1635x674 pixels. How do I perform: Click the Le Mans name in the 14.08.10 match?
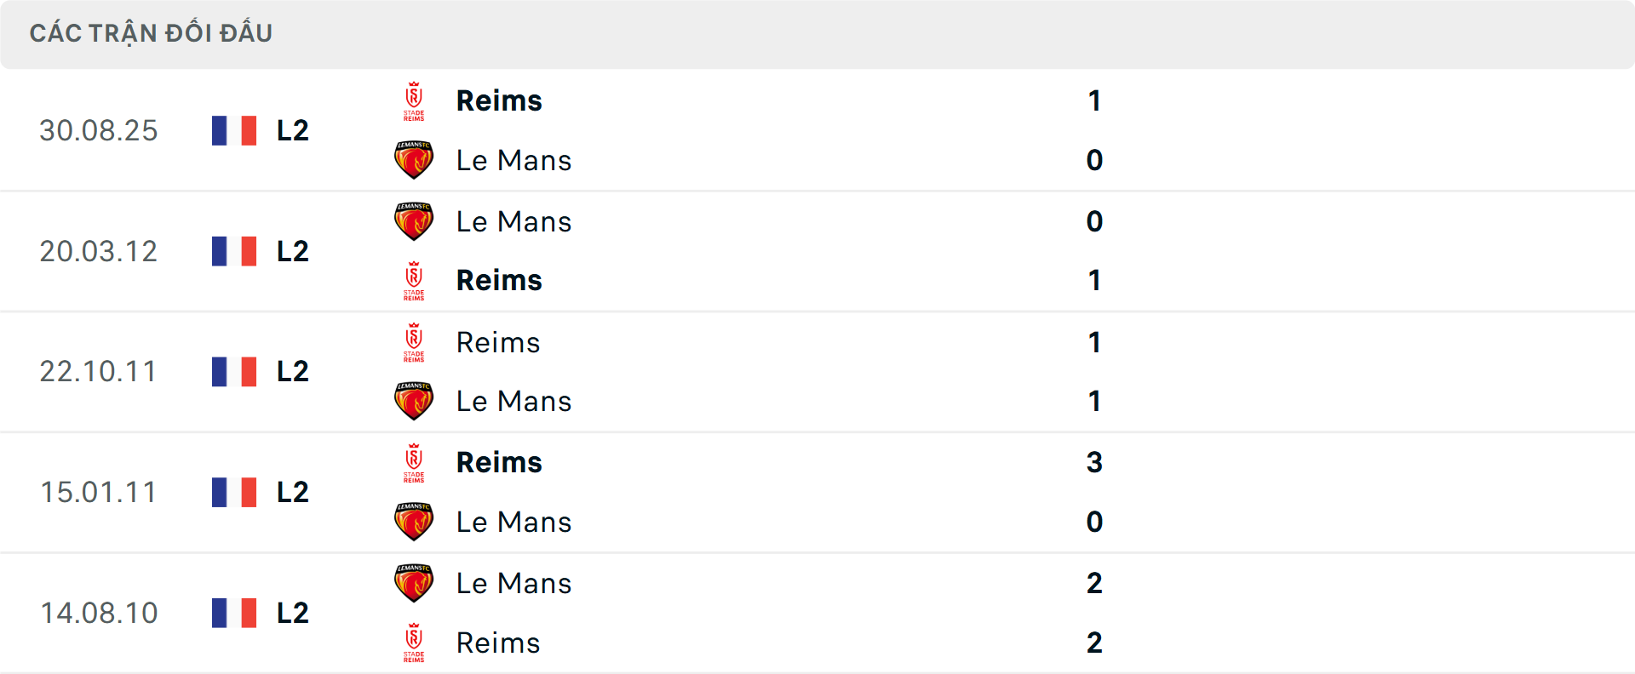[513, 583]
